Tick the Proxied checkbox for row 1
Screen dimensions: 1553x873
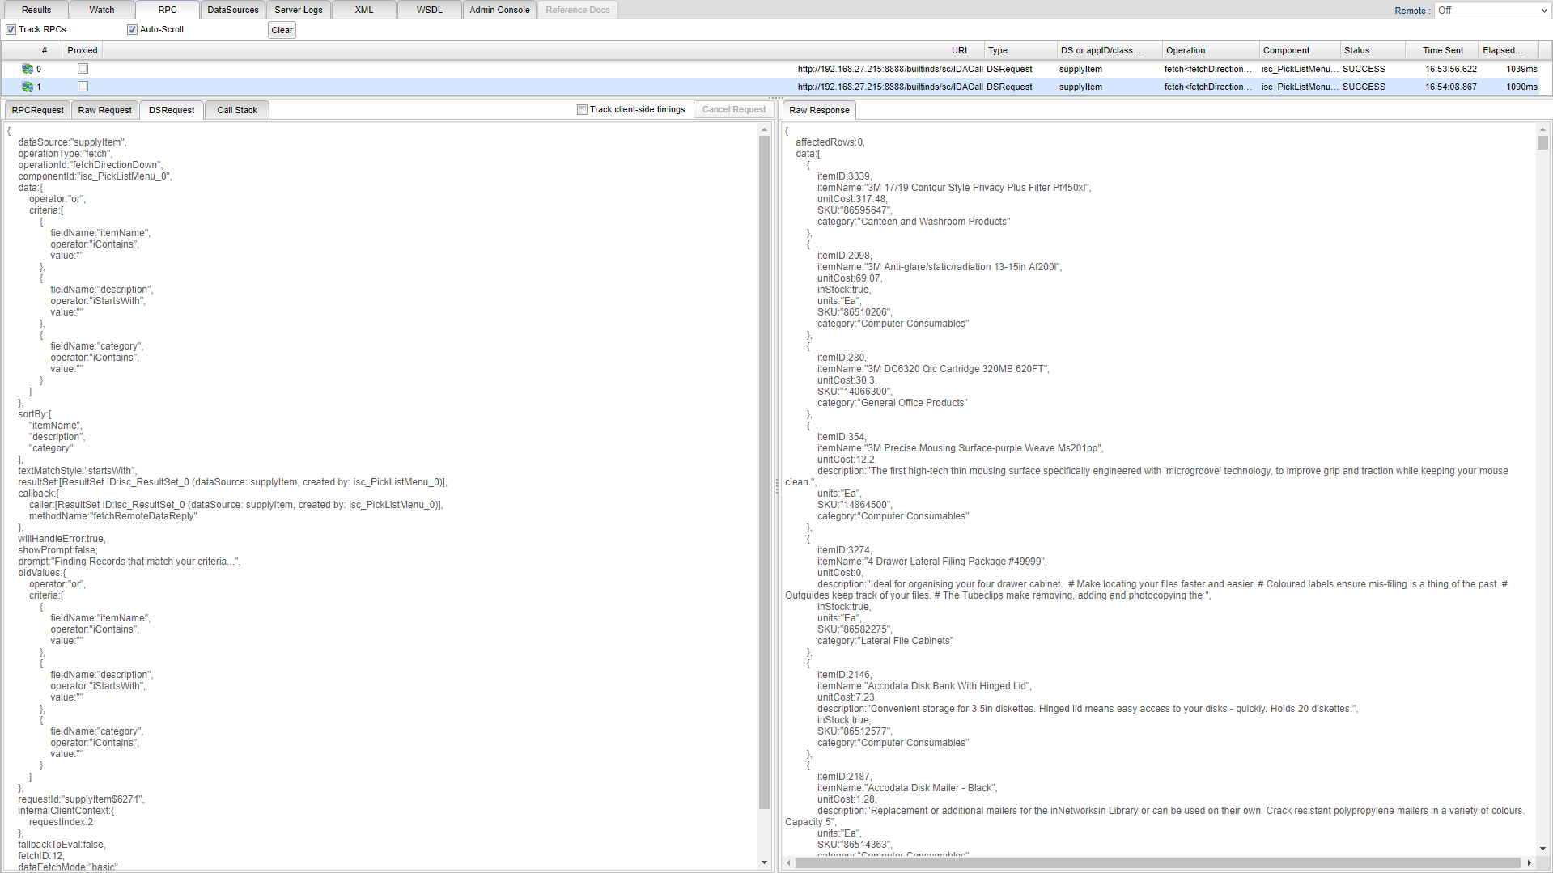pos(83,87)
